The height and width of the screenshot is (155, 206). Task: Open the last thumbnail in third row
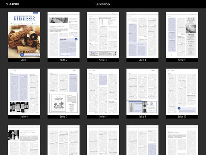(182, 140)
